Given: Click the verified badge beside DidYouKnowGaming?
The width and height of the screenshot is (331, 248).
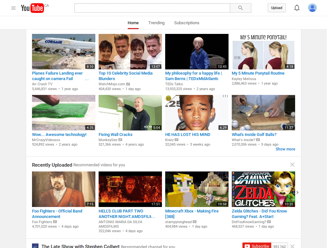Looking at the screenshot, I should tap(269, 222).
